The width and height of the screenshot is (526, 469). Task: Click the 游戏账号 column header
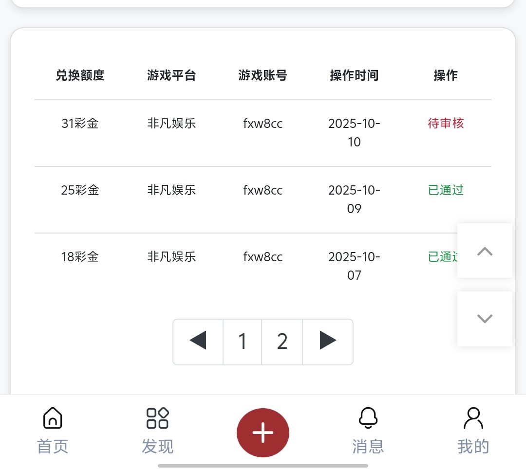pos(263,75)
